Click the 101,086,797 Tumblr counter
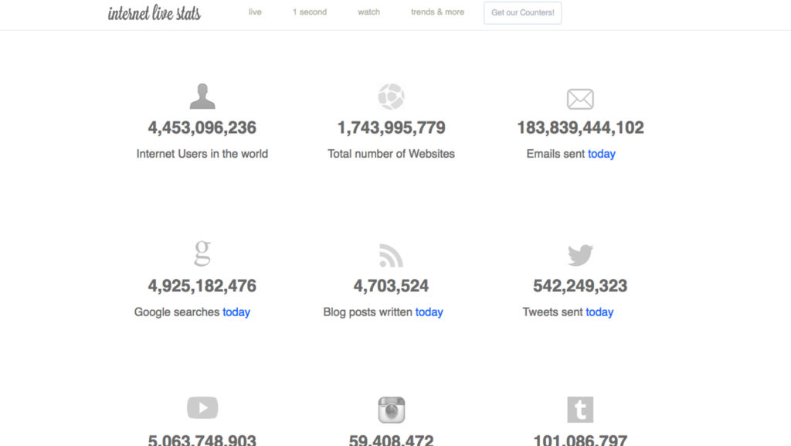 pos(580,440)
